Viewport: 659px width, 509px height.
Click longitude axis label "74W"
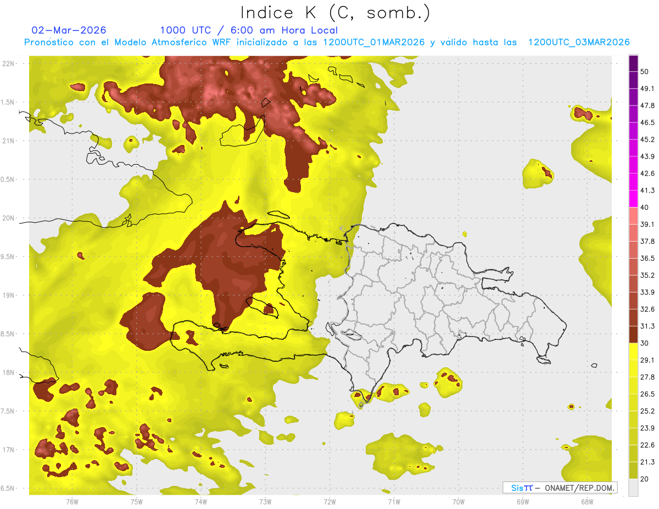click(x=200, y=501)
